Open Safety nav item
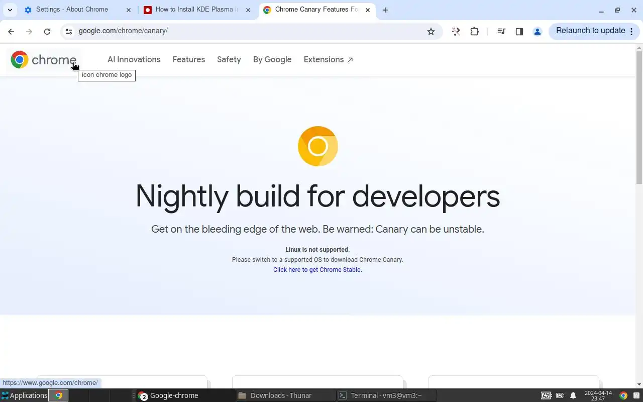Image resolution: width=643 pixels, height=402 pixels. pyautogui.click(x=229, y=59)
